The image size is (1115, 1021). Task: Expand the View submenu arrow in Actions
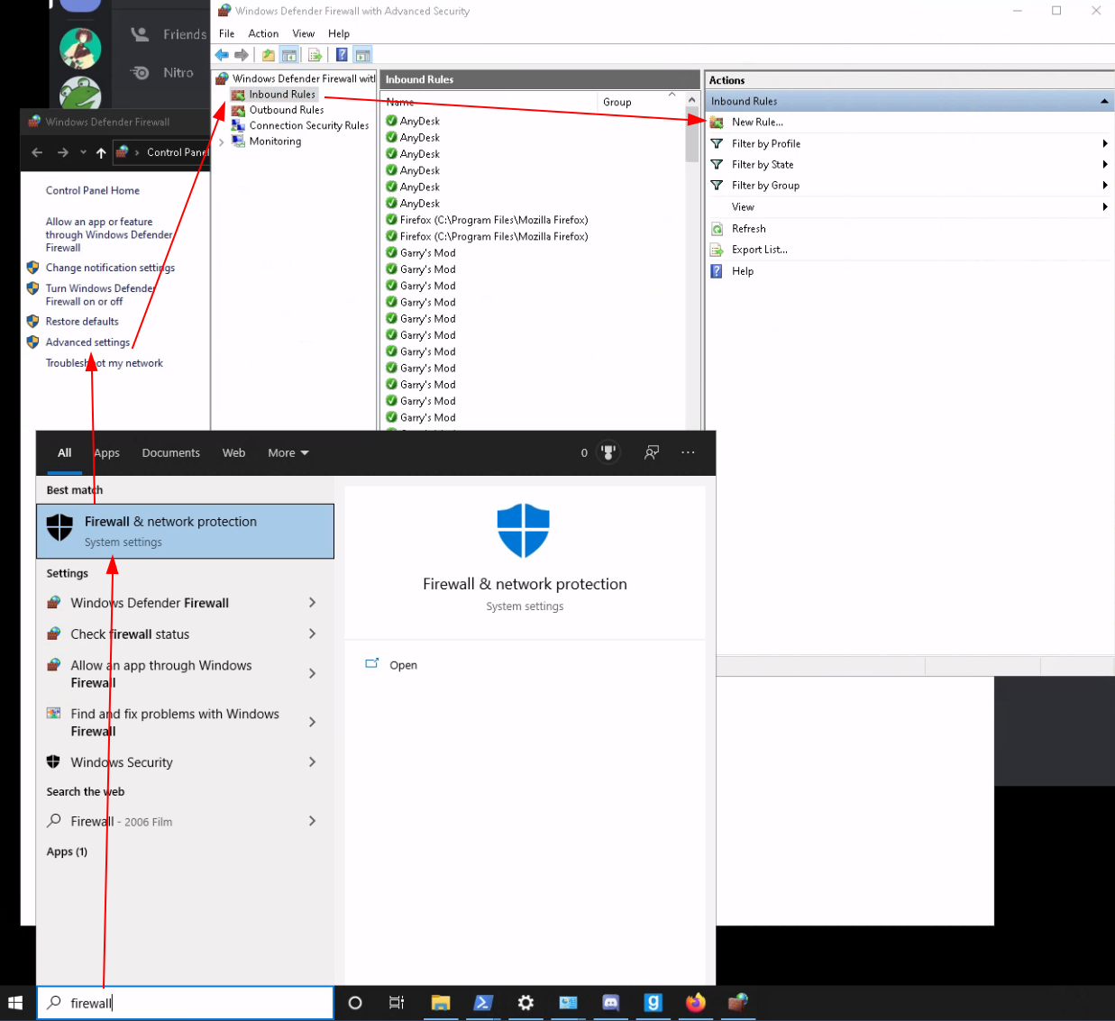[1104, 206]
